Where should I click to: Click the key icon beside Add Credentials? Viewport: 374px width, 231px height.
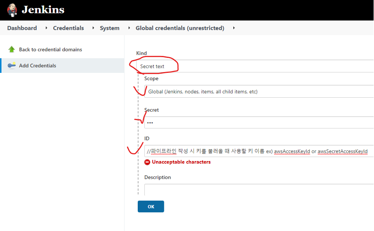click(12, 65)
